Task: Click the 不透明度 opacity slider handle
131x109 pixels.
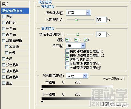Action: (76, 19)
